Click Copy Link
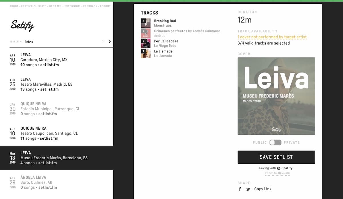343x199 pixels. pos(263,189)
